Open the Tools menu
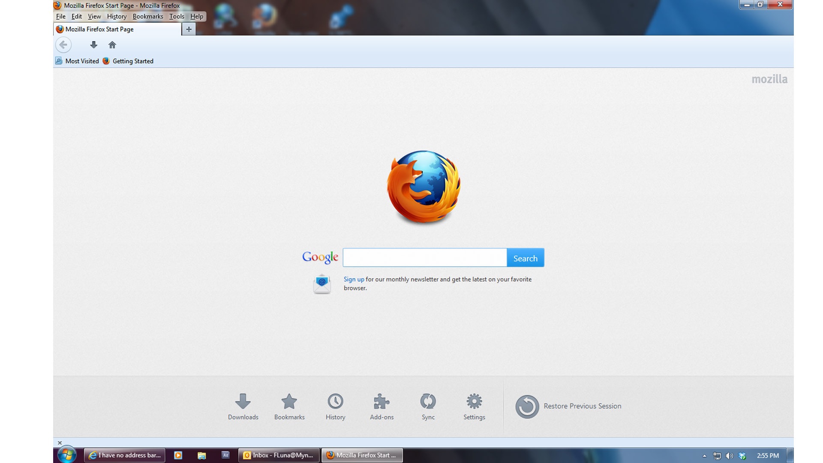The image size is (823, 463). coord(176,16)
